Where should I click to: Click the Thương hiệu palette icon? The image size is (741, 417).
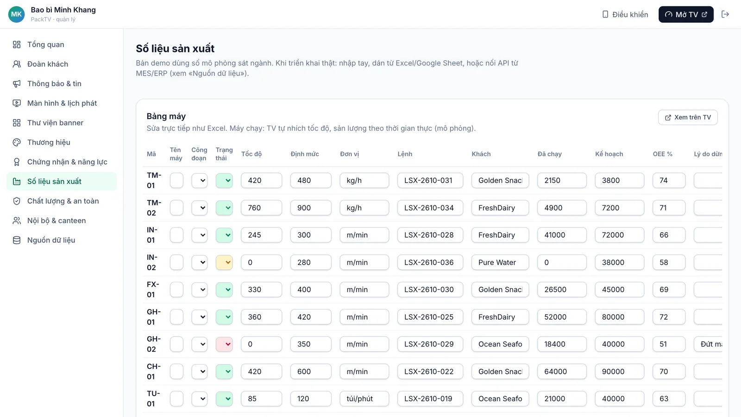coord(17,142)
